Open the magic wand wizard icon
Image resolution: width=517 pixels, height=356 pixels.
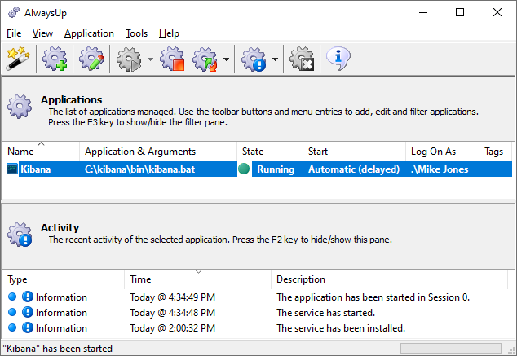click(18, 59)
